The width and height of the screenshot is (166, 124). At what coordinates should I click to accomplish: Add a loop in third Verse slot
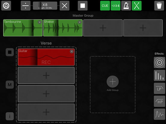coord(46,94)
